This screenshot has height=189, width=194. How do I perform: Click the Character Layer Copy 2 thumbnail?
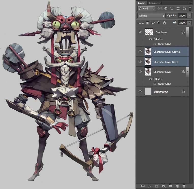point(148,51)
